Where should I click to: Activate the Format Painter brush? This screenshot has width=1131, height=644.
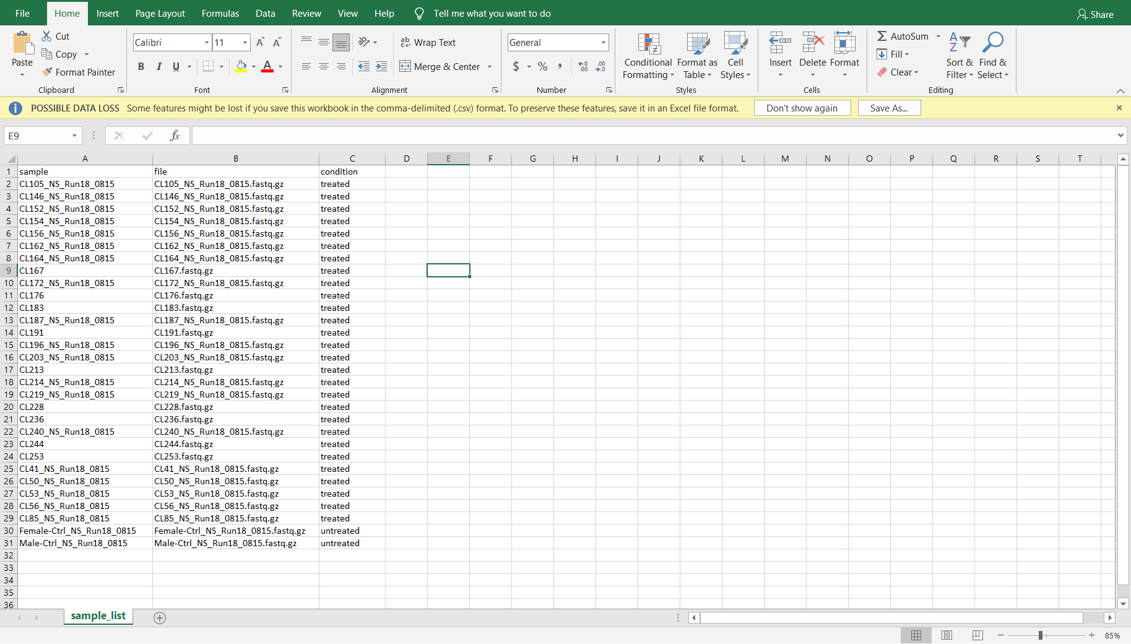pos(46,72)
